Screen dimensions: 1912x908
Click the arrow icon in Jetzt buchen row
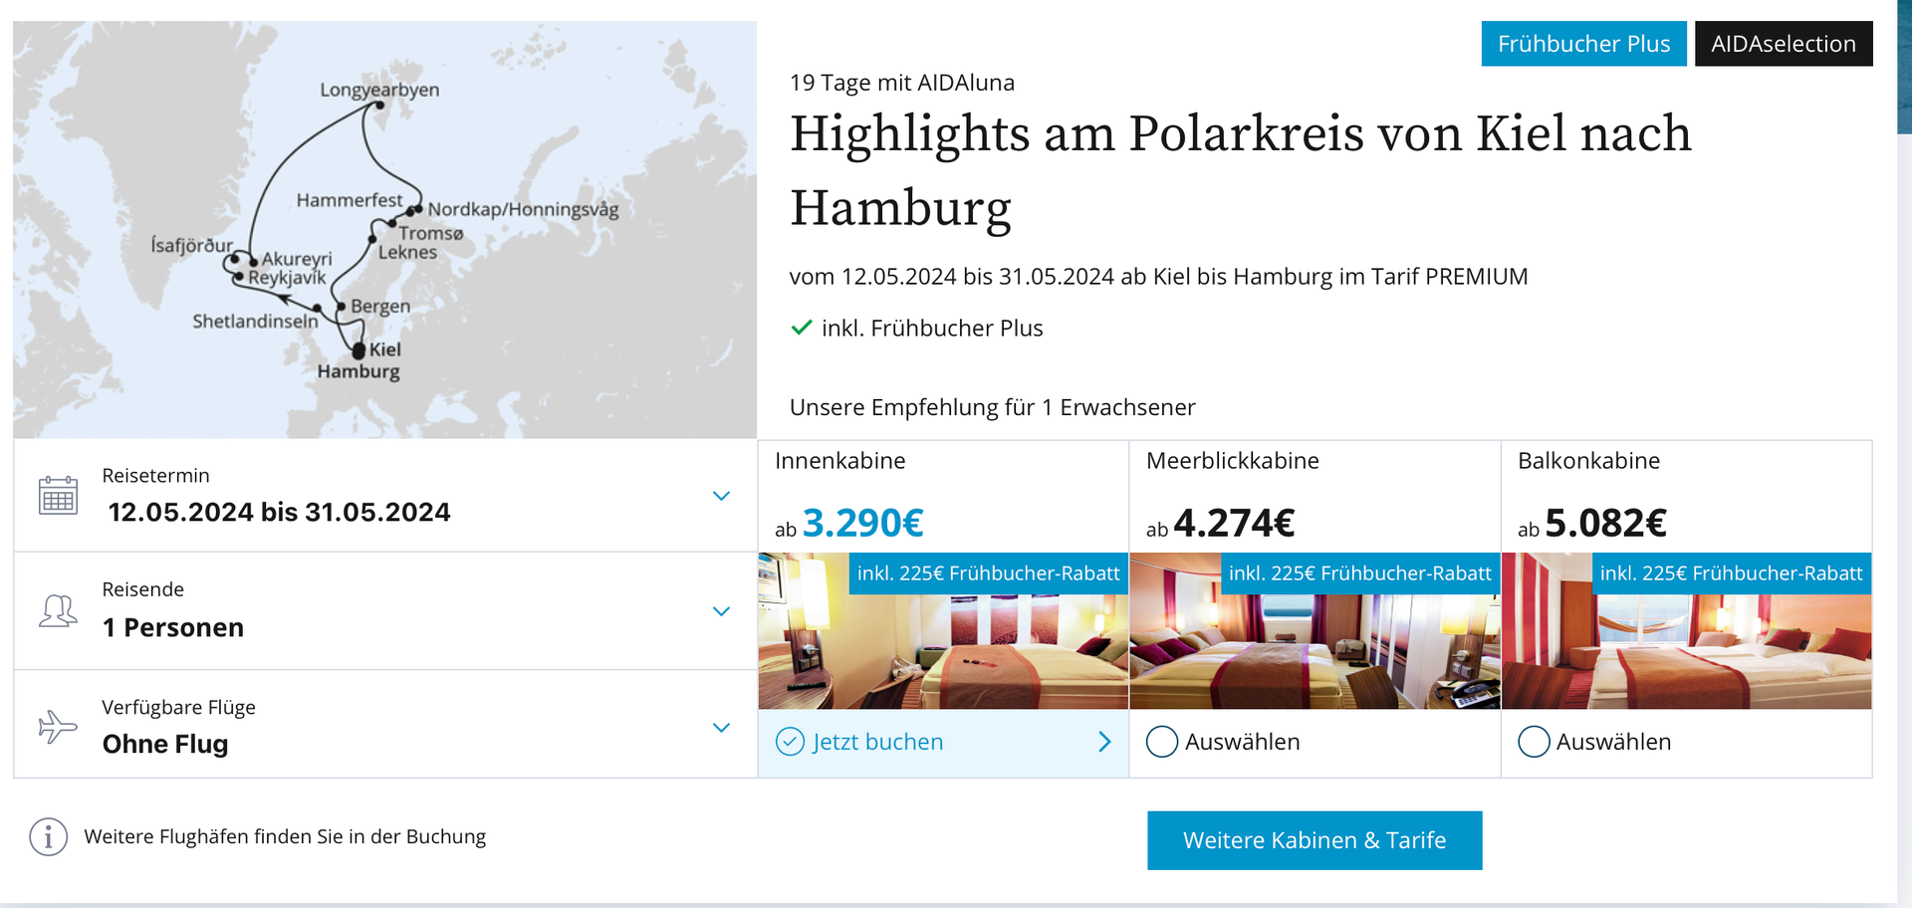[1104, 742]
